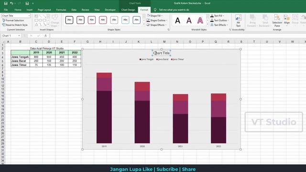Undo the last action
Viewport: 306px width, 172px height.
11,3
